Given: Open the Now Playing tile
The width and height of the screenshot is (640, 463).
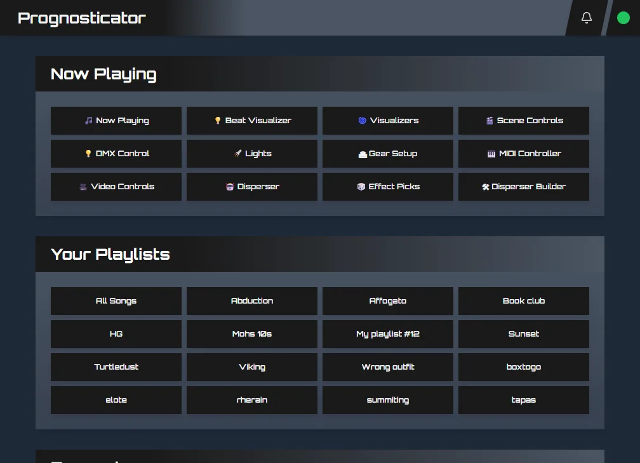Looking at the screenshot, I should (x=116, y=121).
